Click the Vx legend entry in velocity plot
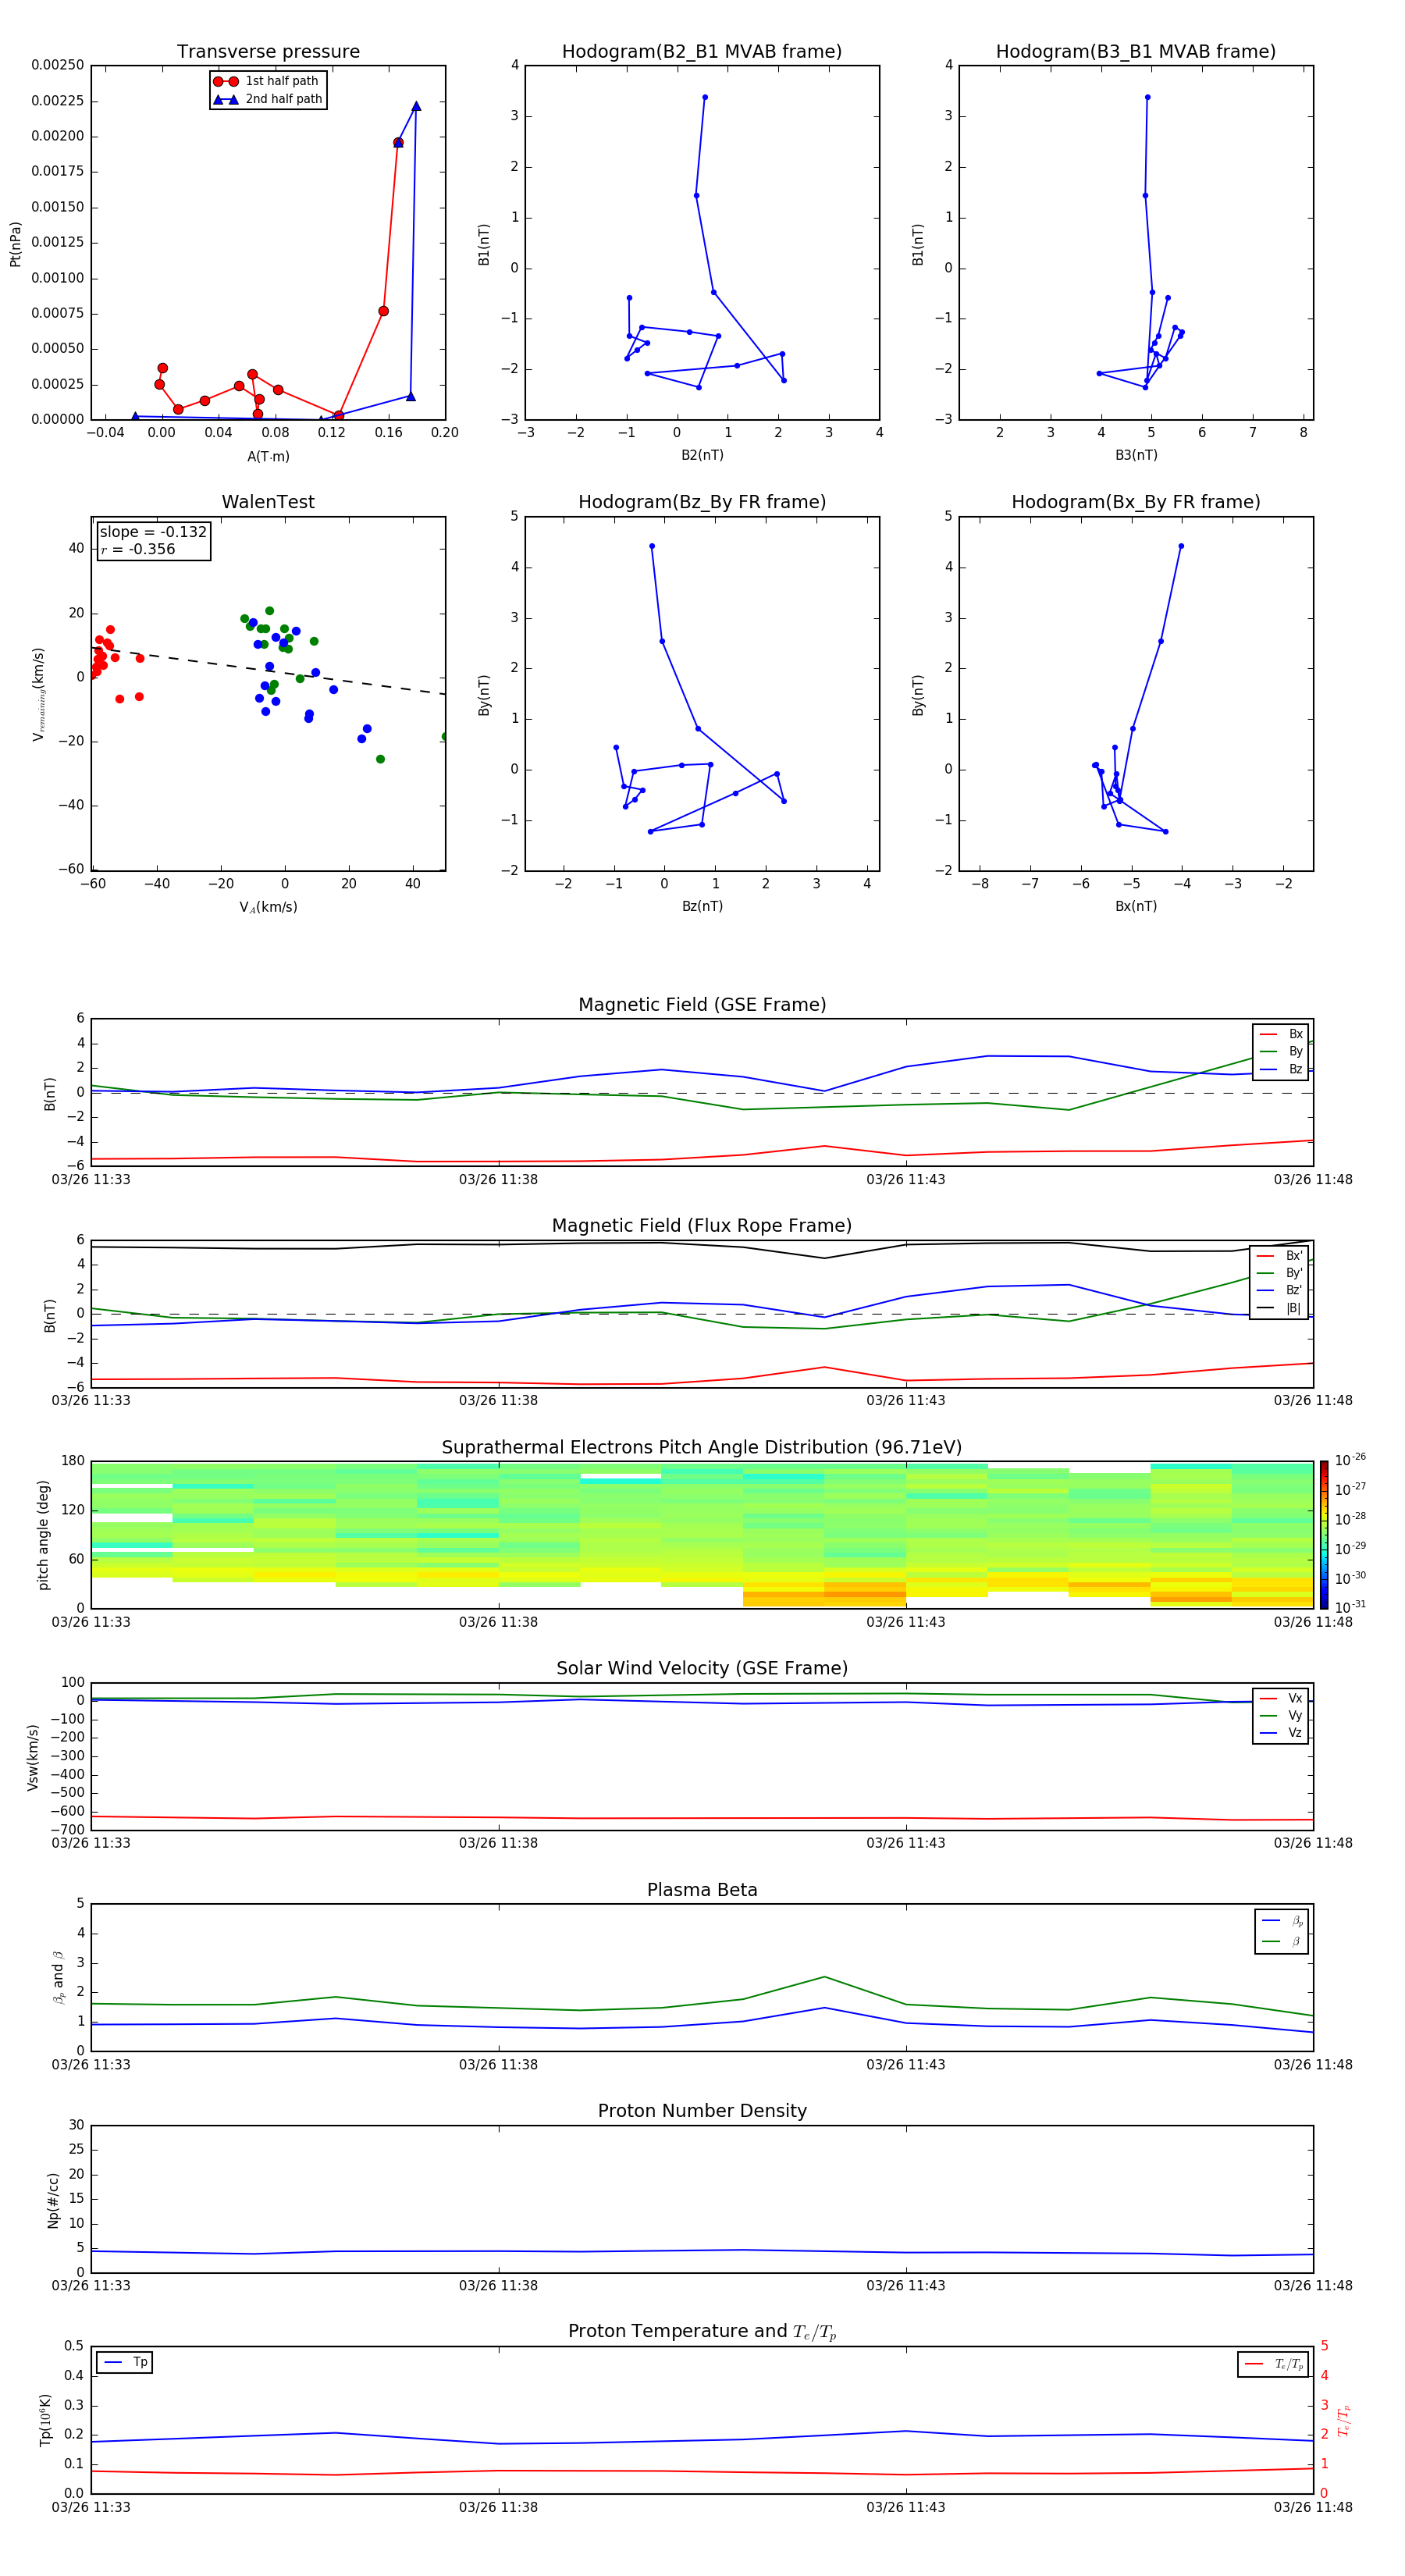Image resolution: width=1405 pixels, height=2576 pixels. click(1281, 1698)
